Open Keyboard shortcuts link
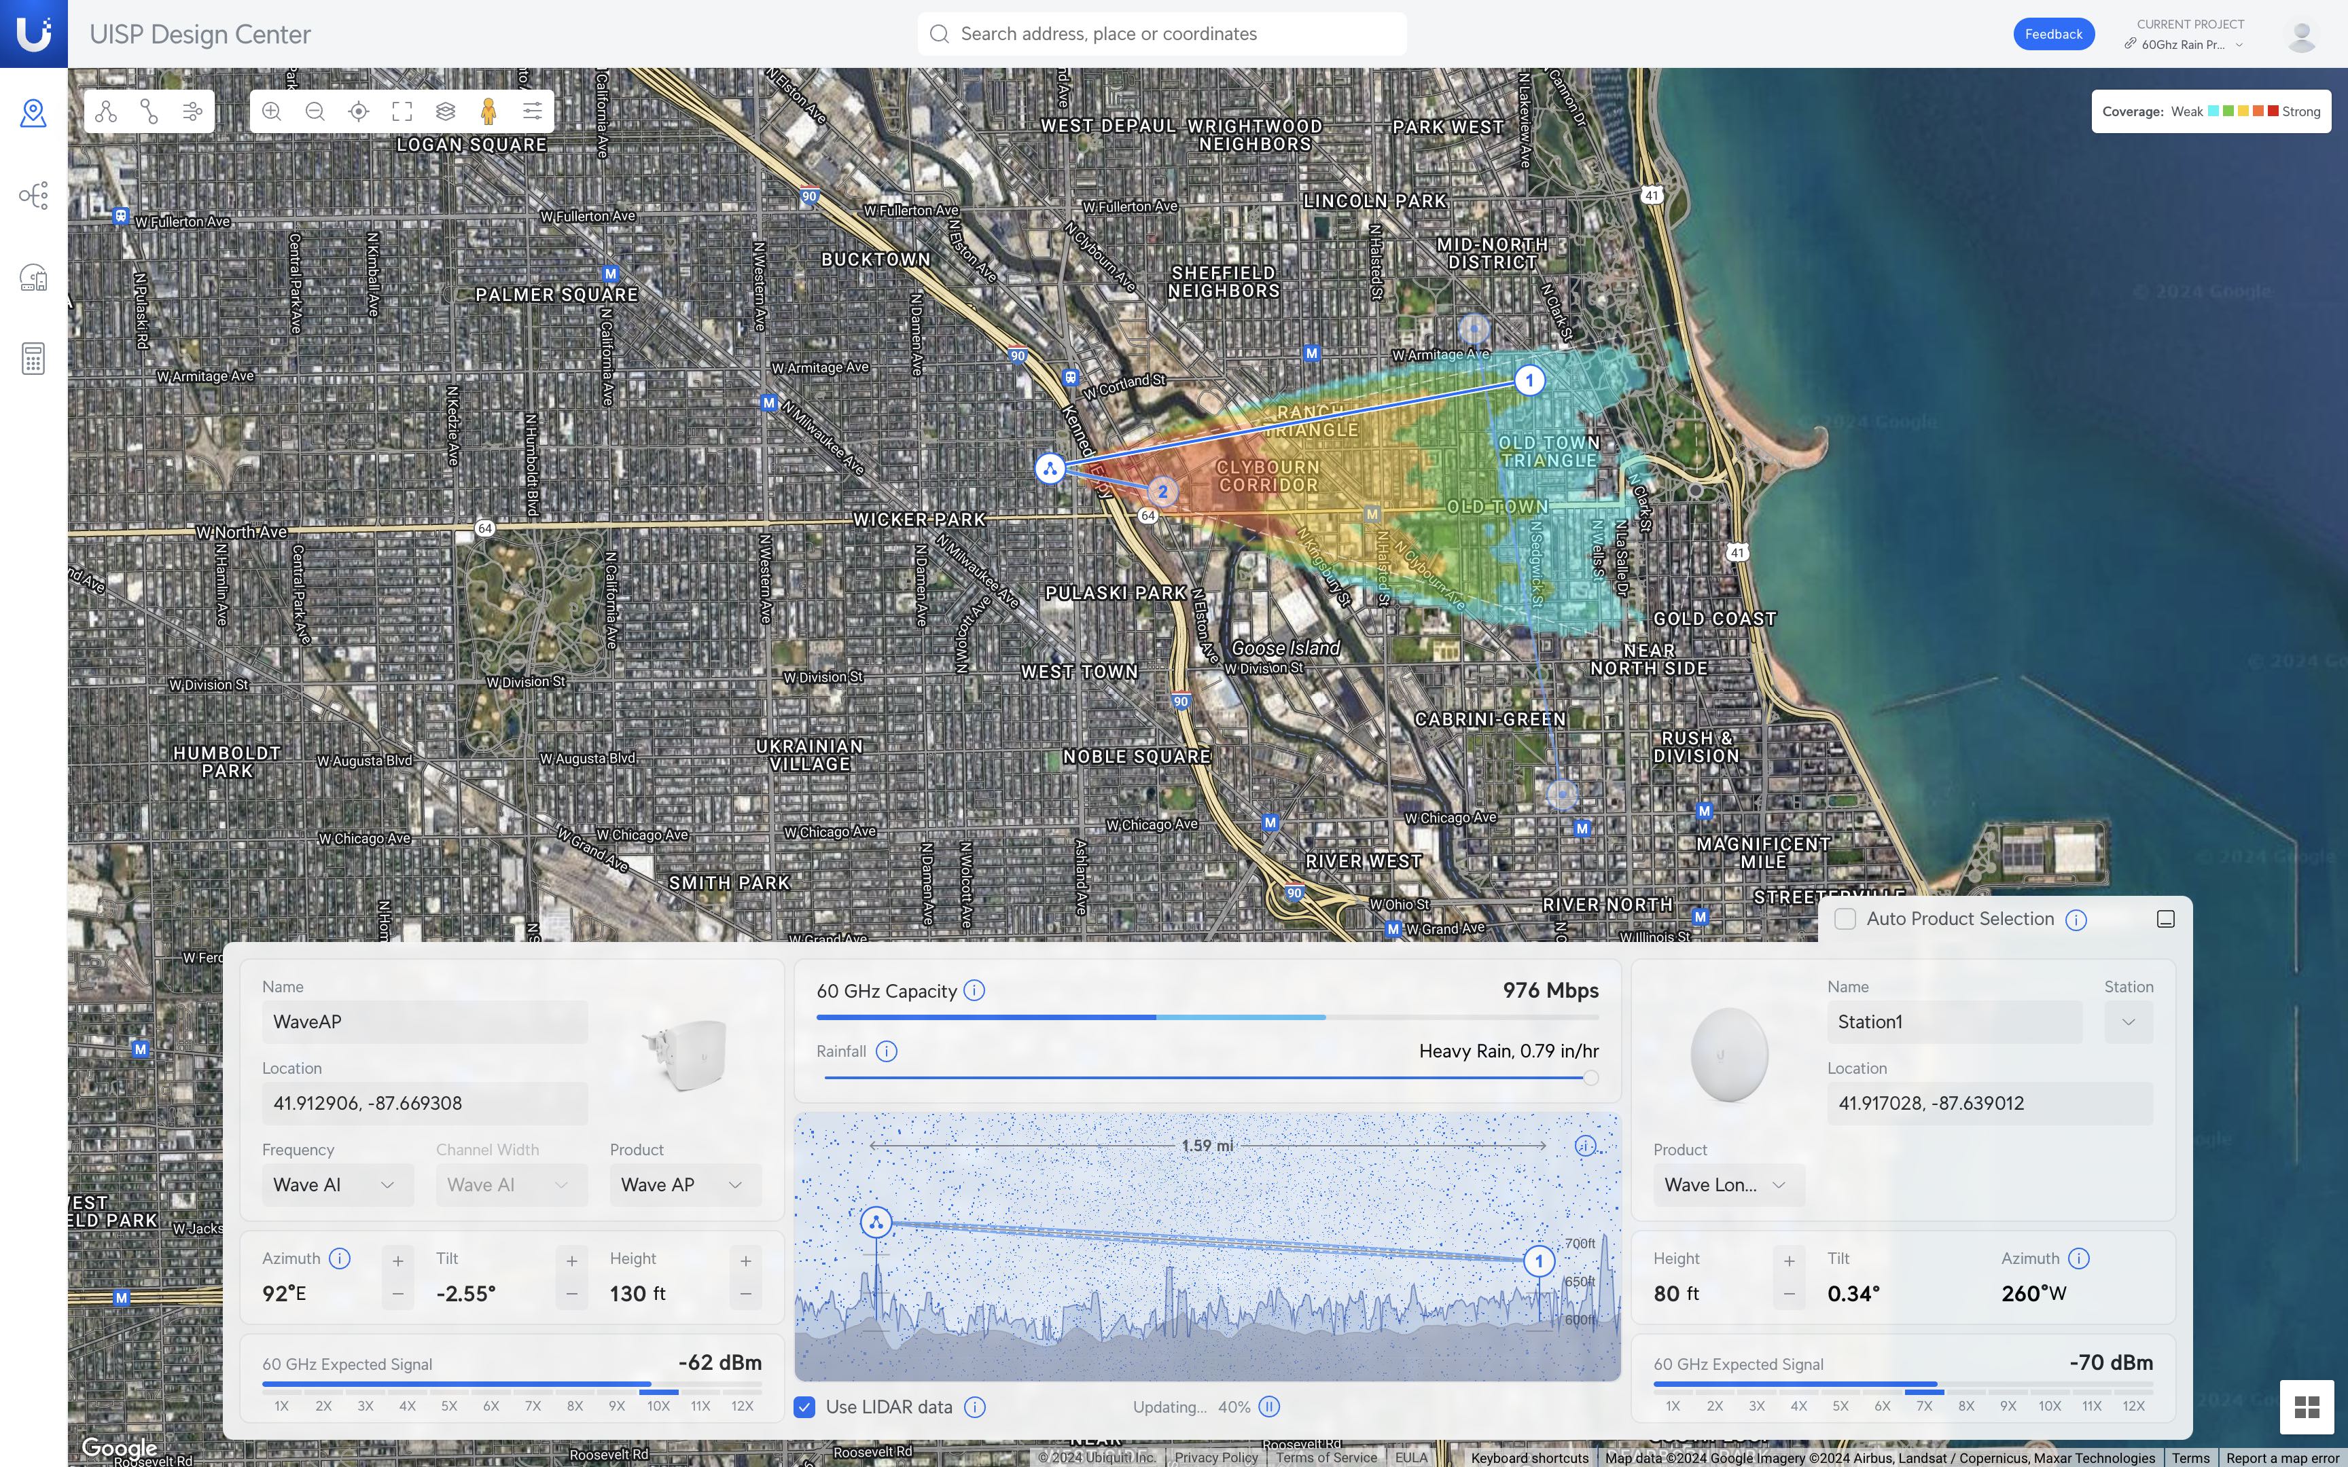 (x=1529, y=1457)
